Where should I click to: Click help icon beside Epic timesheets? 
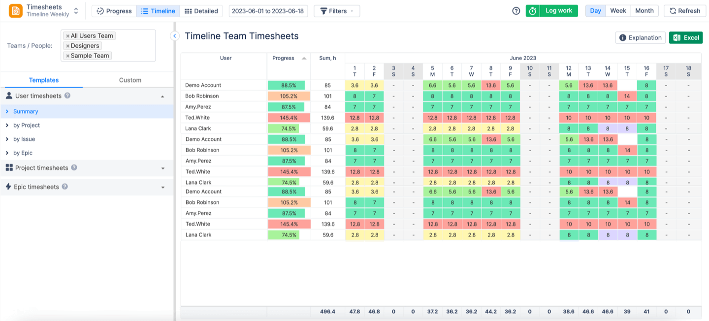click(x=64, y=187)
